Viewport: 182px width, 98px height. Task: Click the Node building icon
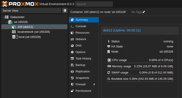(108, 52)
